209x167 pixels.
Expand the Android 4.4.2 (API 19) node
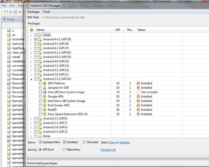(x=31, y=40)
